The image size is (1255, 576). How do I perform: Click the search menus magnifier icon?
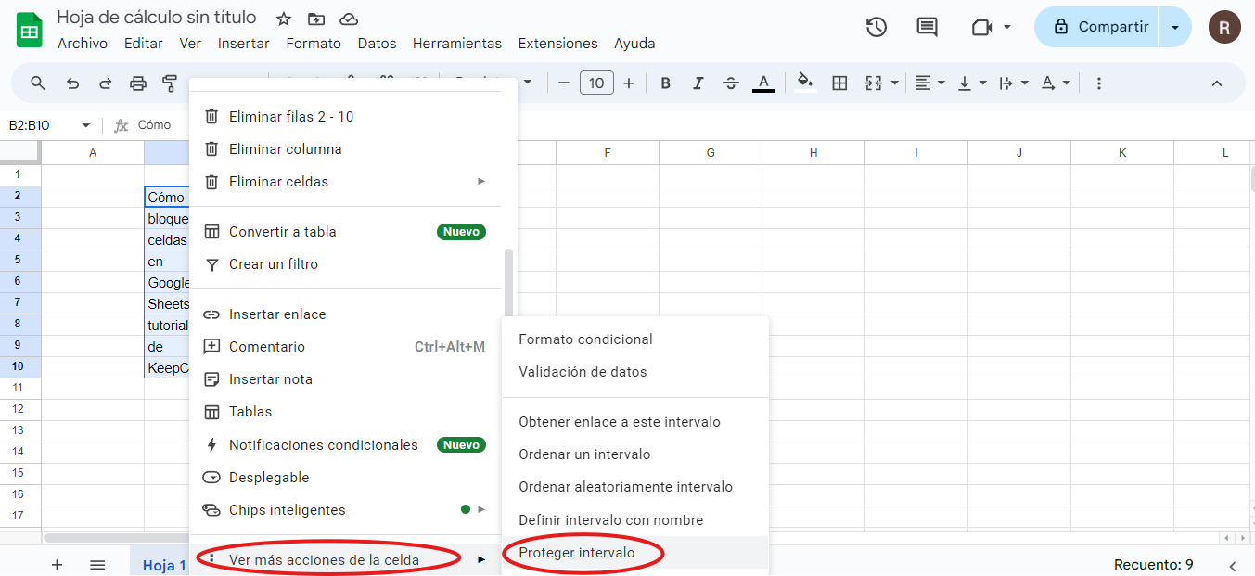(x=38, y=83)
